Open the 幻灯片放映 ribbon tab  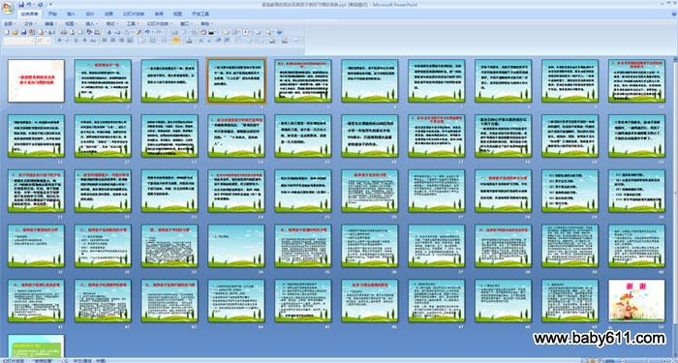(x=134, y=14)
